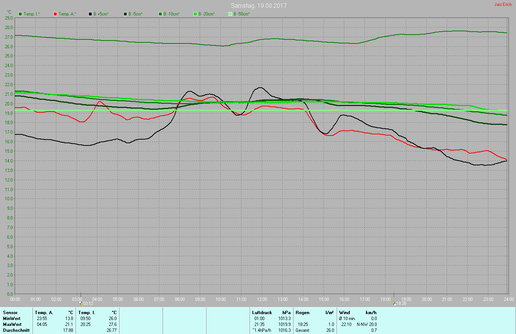Click the 22:10 wind time value
This screenshot has height=334, width=516.
(346, 324)
